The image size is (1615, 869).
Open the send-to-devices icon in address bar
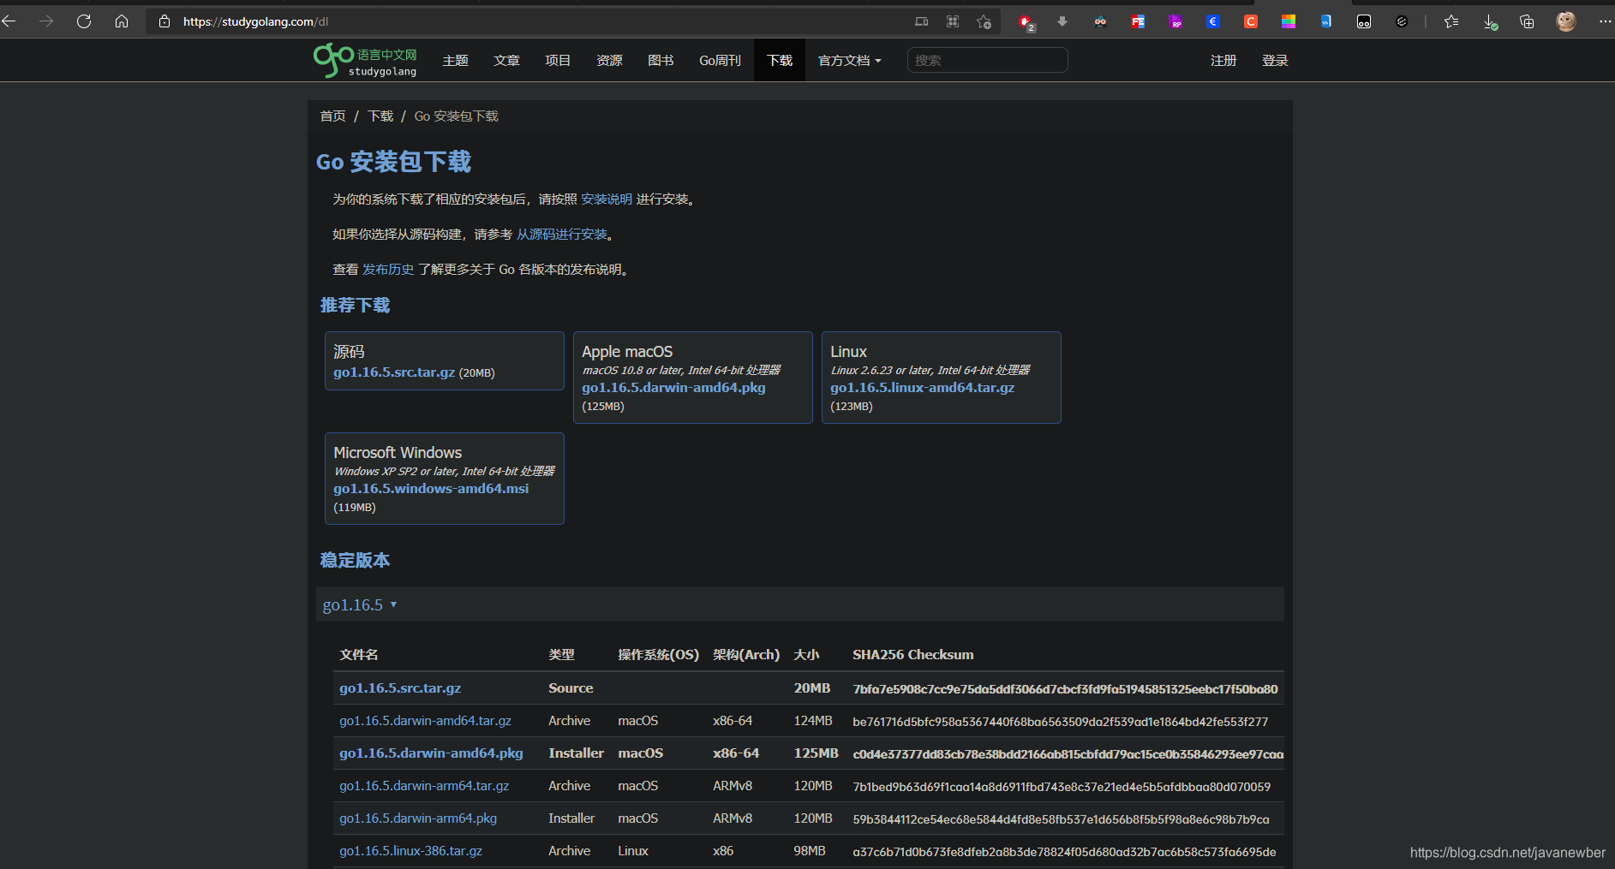(x=922, y=21)
